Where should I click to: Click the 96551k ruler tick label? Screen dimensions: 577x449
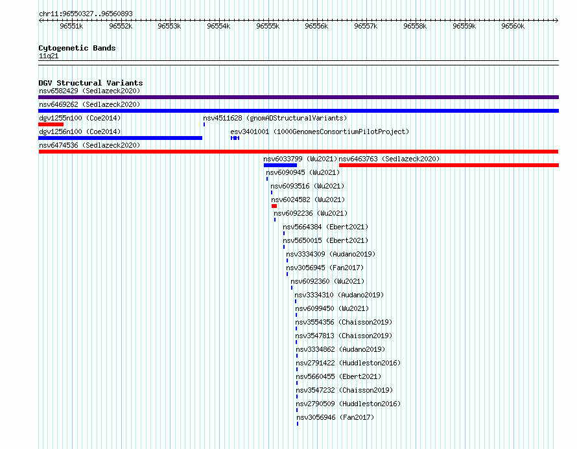point(71,26)
